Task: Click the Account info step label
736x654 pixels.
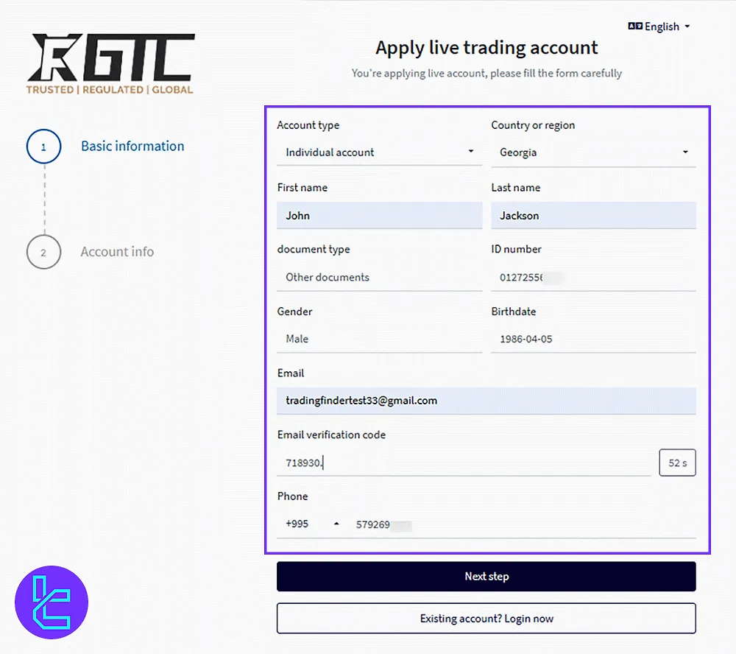Action: point(117,252)
